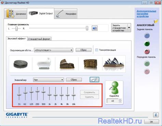The width and height of the screenshot is (162, 126).
Task: Increase the КараОКе key value stepper
Action: [x=120, y=100]
